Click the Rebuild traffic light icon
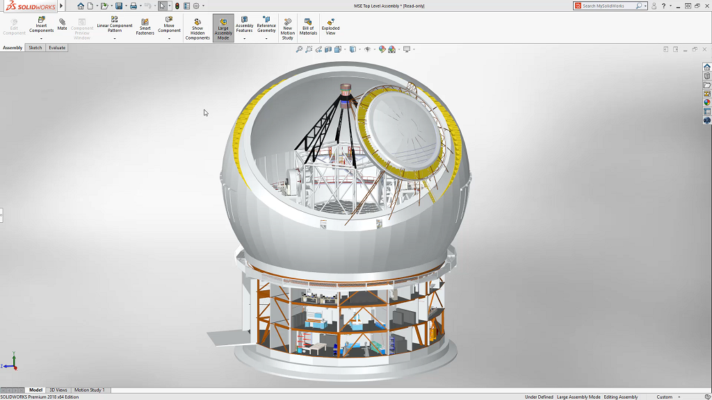712x400 pixels. pos(177,6)
